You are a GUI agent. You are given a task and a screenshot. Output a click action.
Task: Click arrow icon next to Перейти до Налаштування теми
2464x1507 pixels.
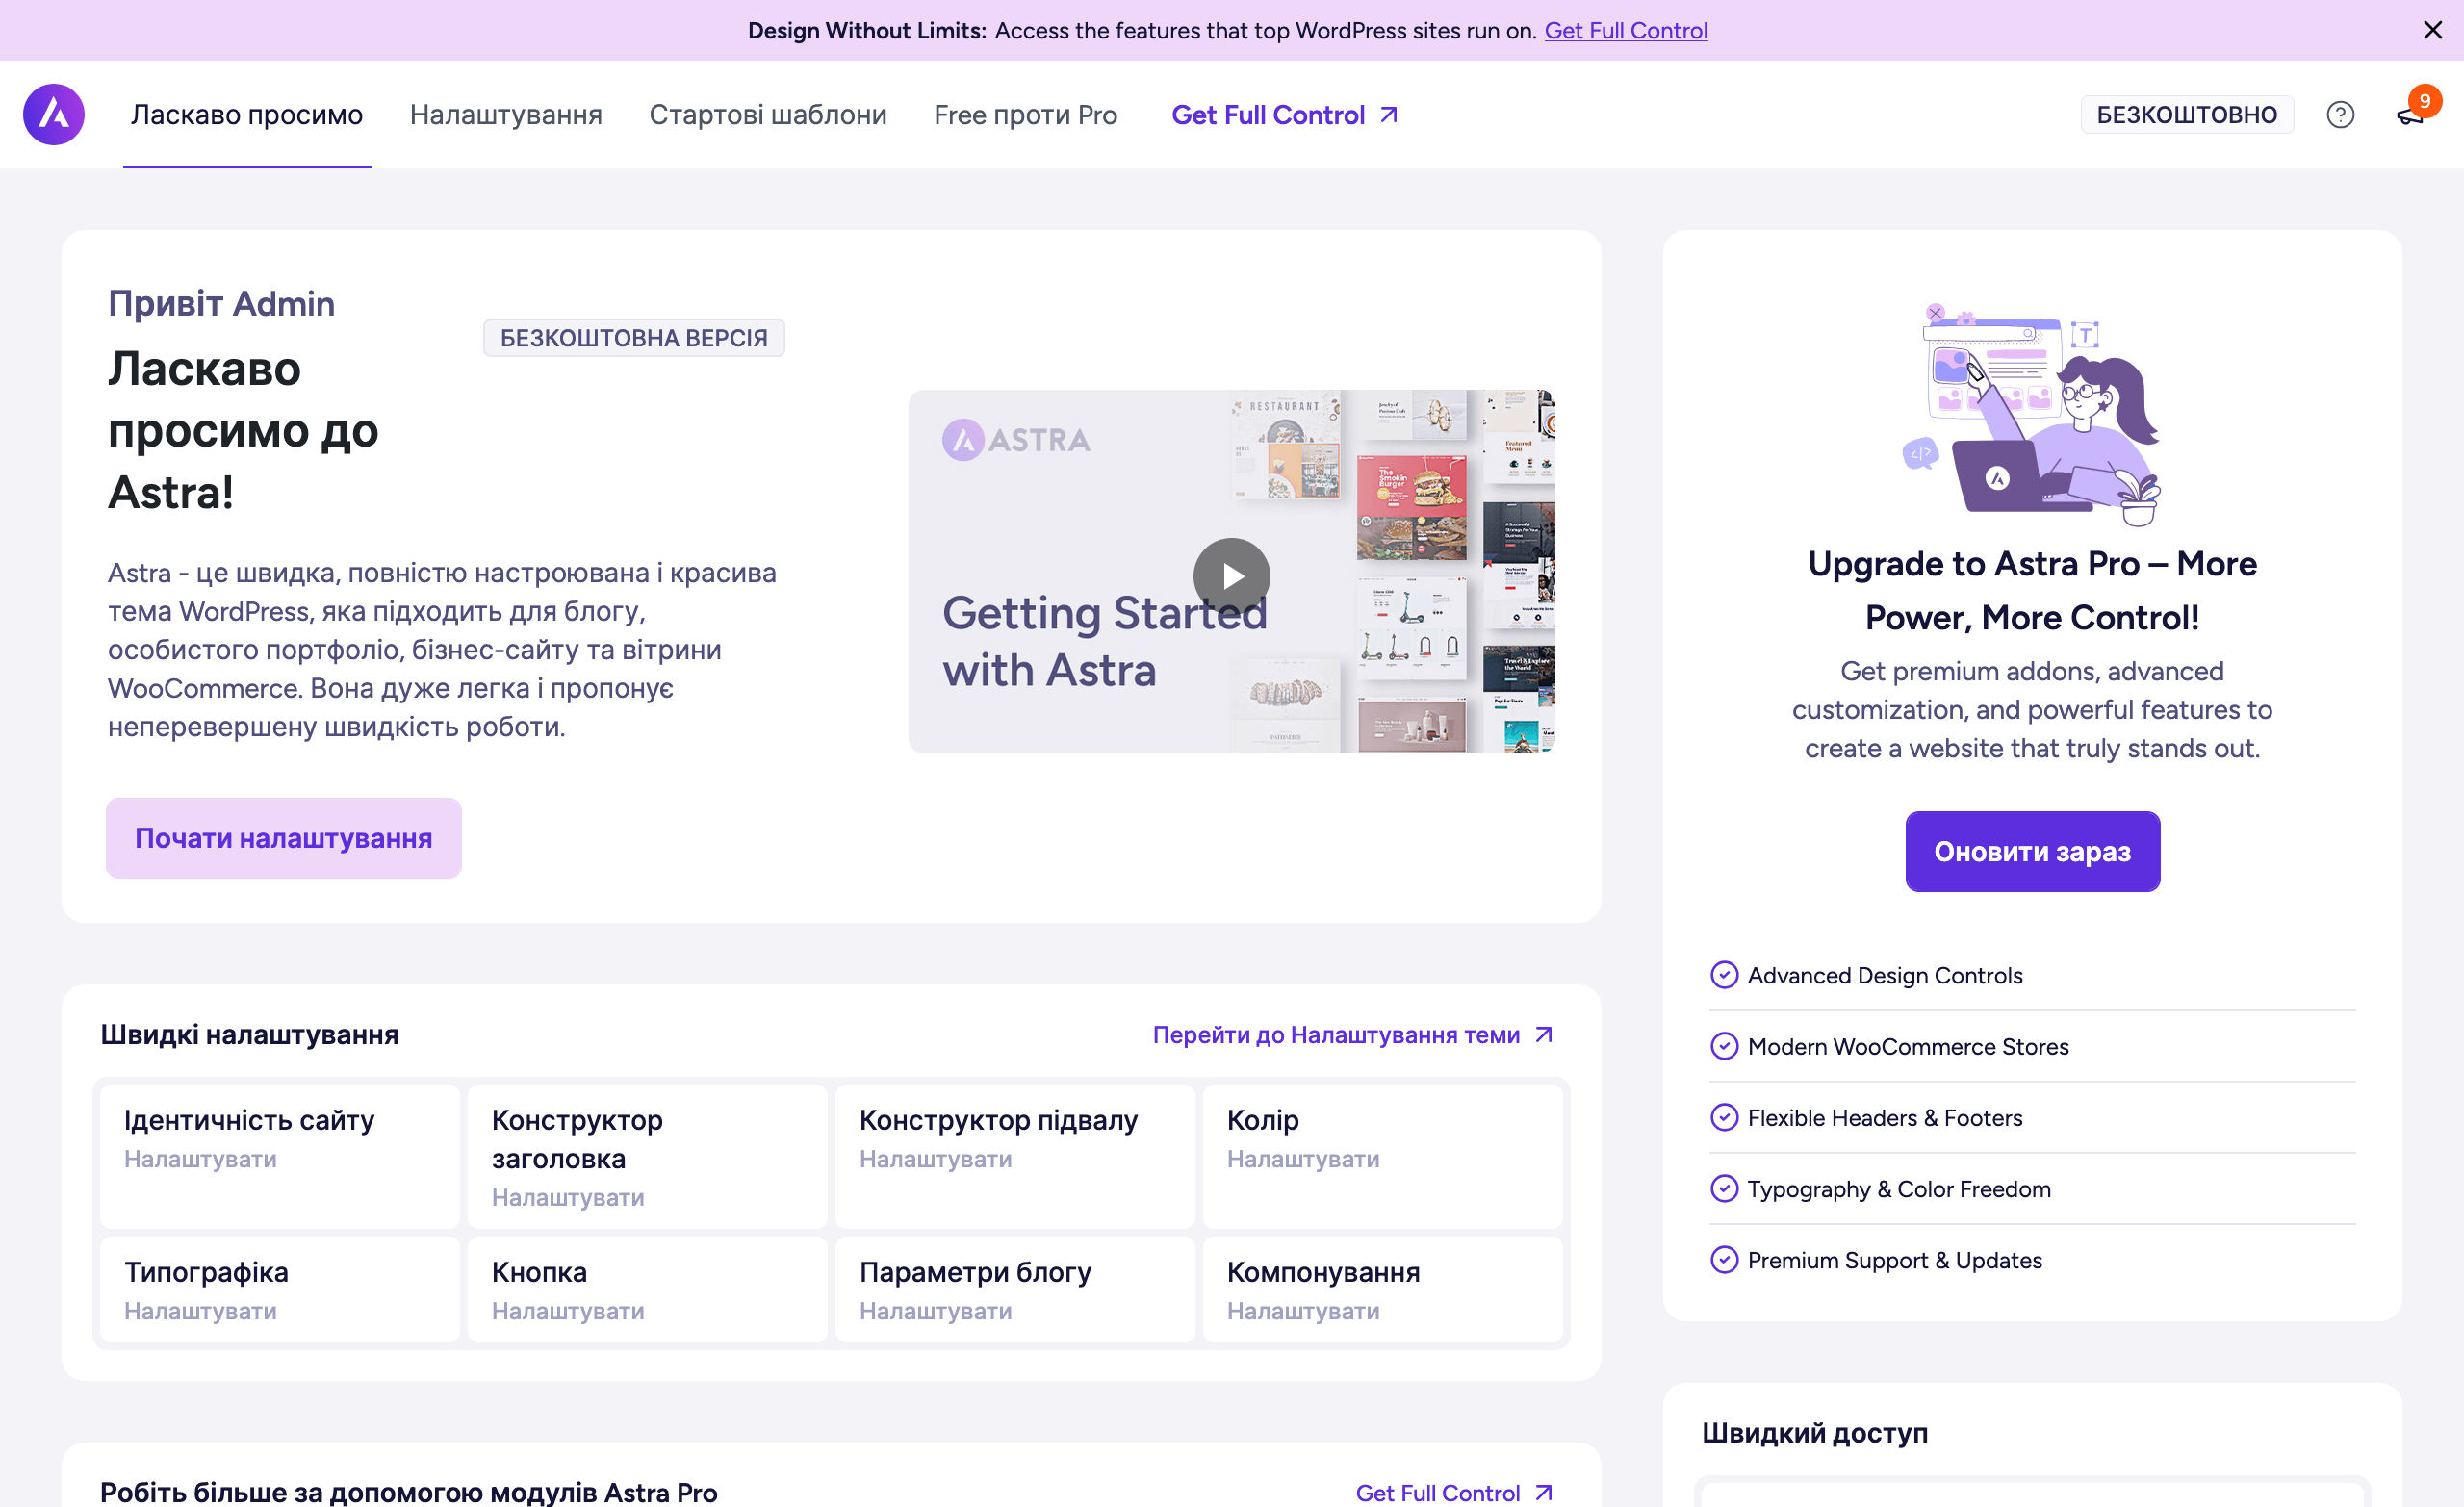point(1544,1034)
